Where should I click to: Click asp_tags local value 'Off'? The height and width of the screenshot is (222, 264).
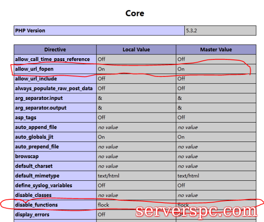click(101, 118)
